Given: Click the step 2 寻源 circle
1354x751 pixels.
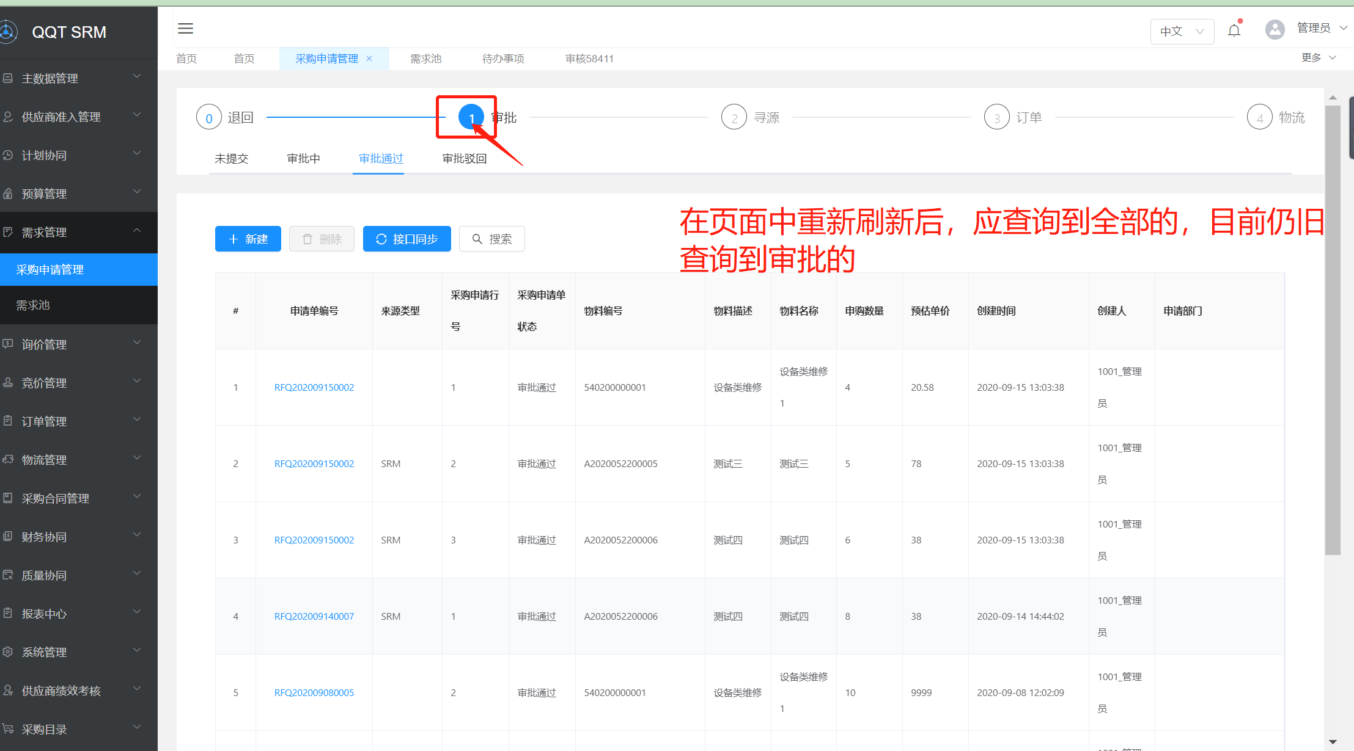Looking at the screenshot, I should pos(734,117).
